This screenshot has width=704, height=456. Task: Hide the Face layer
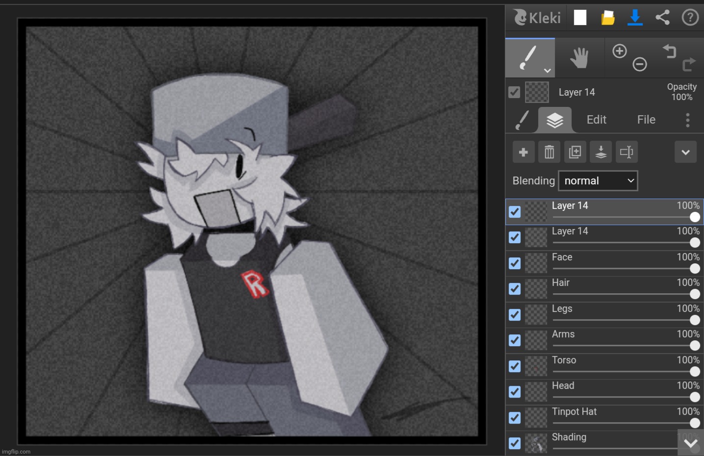515,263
